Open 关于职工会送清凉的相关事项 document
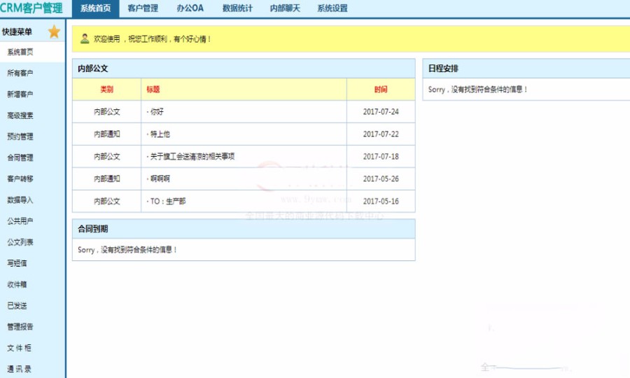This screenshot has height=378, width=630. (x=192, y=157)
